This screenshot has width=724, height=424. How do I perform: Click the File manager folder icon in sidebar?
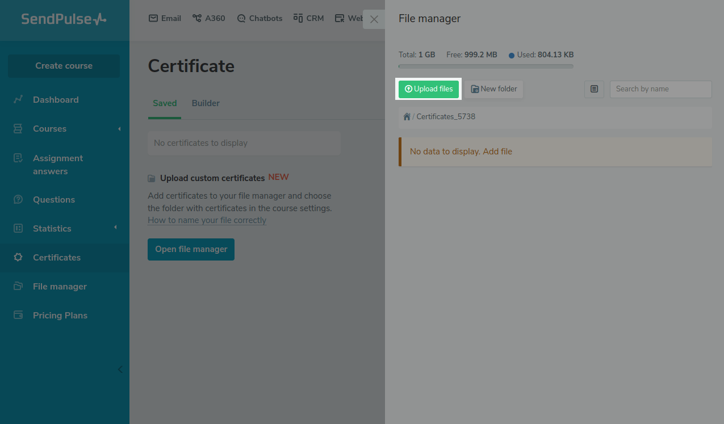click(18, 286)
